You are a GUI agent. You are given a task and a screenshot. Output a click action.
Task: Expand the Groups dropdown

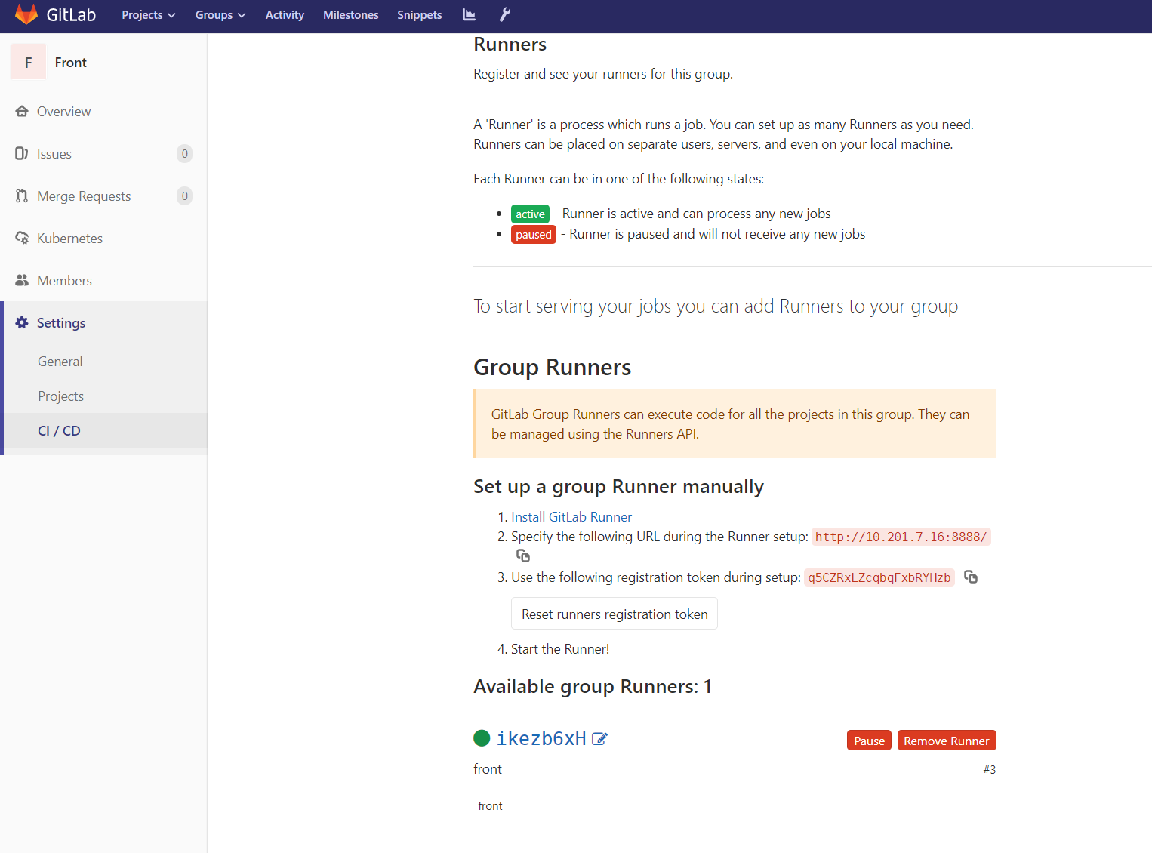[220, 14]
